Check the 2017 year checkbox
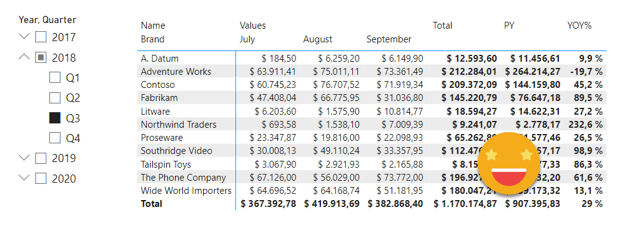The image size is (632, 230). pyautogui.click(x=41, y=37)
